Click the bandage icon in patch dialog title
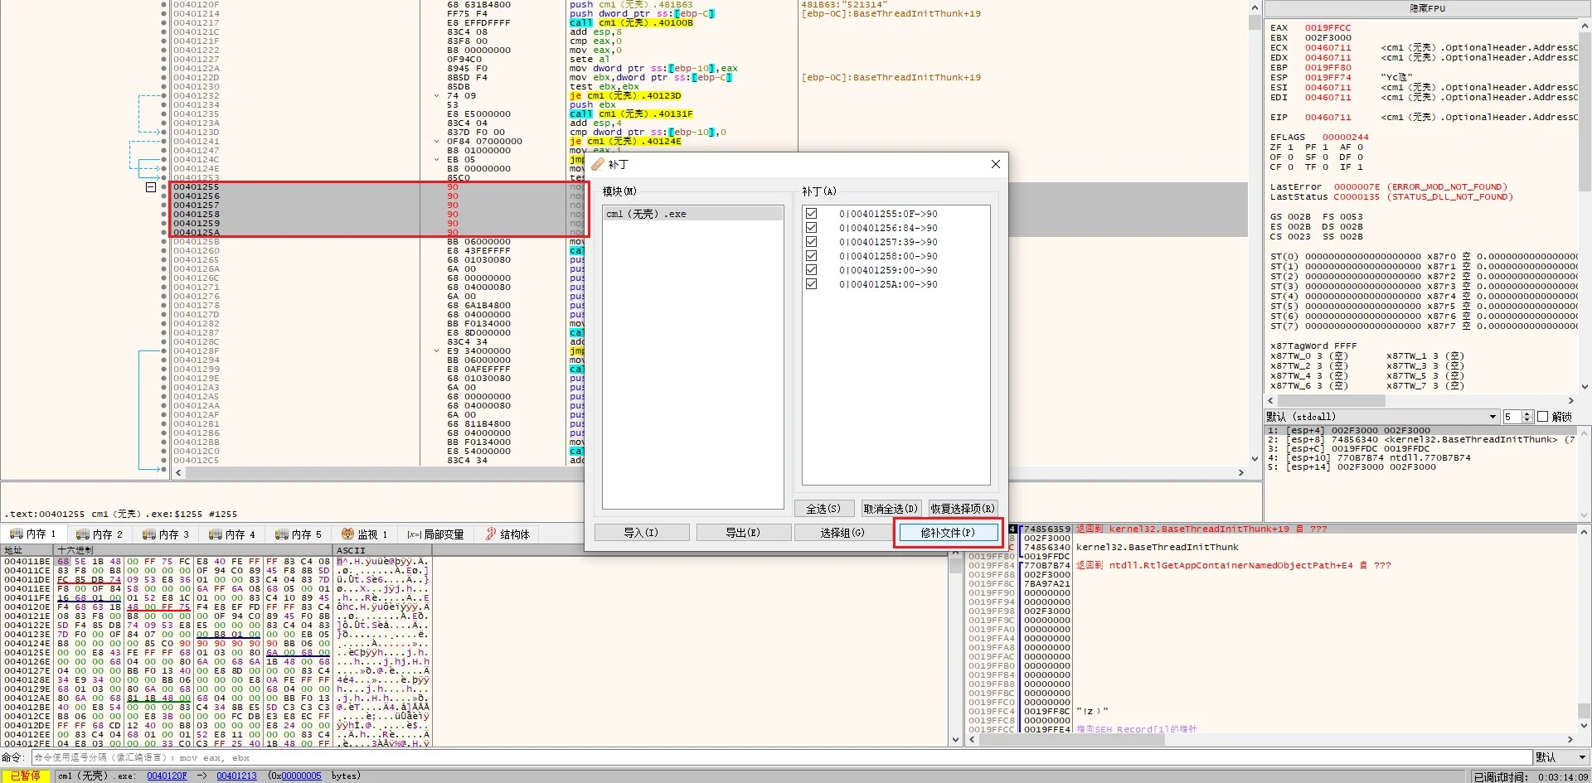 click(x=598, y=164)
